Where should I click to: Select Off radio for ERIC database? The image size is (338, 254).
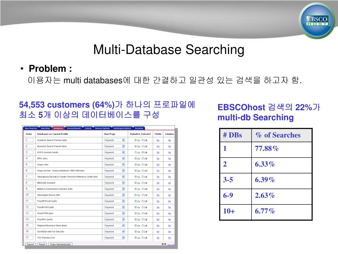143,158
